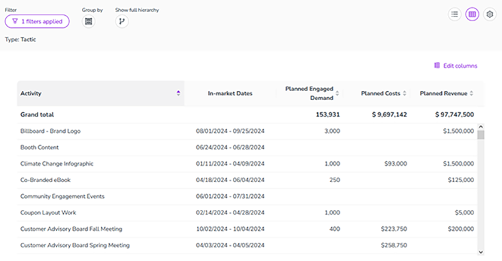Click the In-market Dates column header

tap(230, 93)
